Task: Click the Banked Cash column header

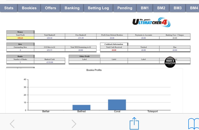Action: [50, 59]
